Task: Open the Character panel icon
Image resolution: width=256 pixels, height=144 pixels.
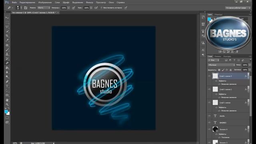Action: [x=203, y=50]
